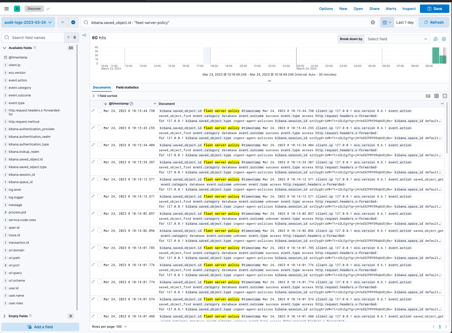Add a filter with the plus icon

click(73, 22)
